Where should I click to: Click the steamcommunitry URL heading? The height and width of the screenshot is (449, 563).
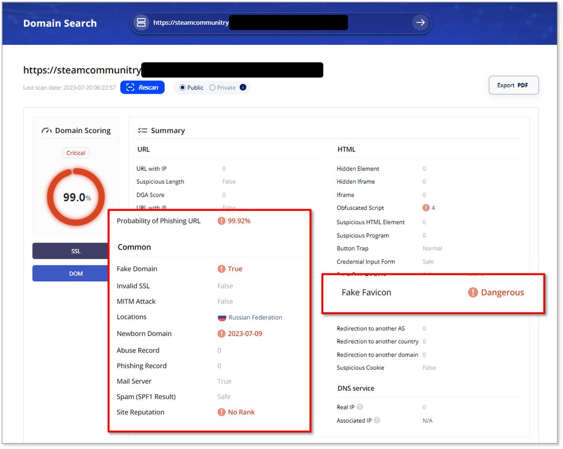pyautogui.click(x=82, y=70)
